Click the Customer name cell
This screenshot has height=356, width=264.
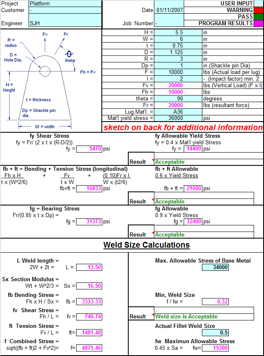pos(65,10)
